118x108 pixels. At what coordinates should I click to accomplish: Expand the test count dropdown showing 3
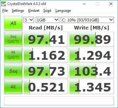pos(29,20)
